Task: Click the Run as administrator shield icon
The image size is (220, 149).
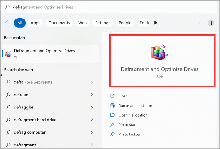Action: click(x=113, y=106)
